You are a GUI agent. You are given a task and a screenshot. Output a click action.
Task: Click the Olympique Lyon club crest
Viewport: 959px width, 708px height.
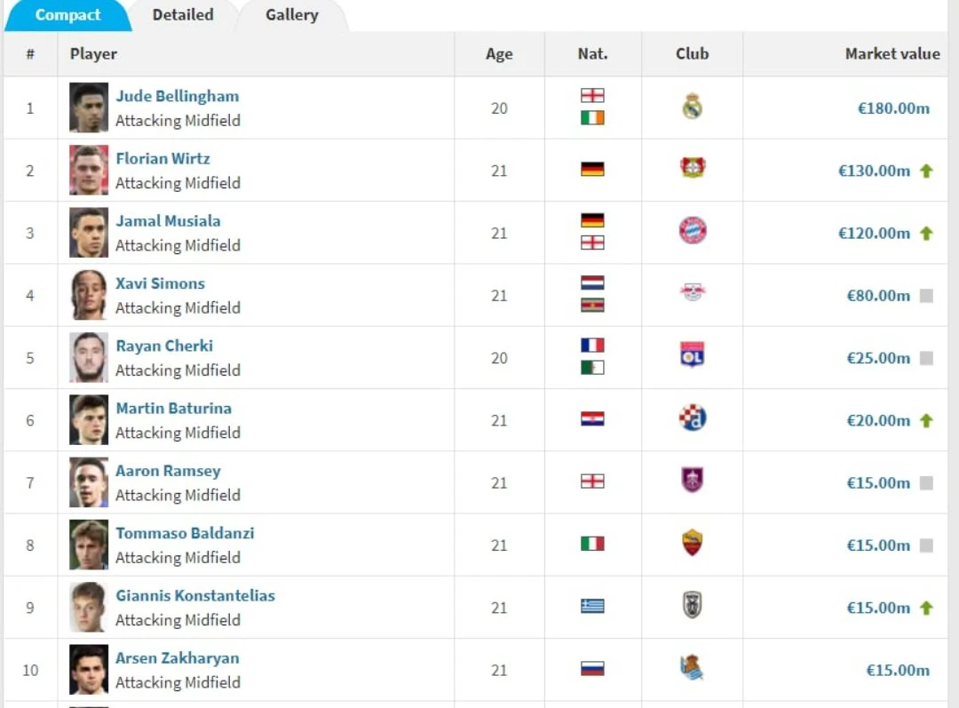pos(692,355)
